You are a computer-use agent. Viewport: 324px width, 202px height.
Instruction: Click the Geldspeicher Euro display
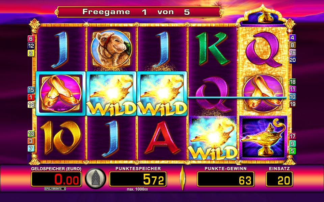coord(56,179)
